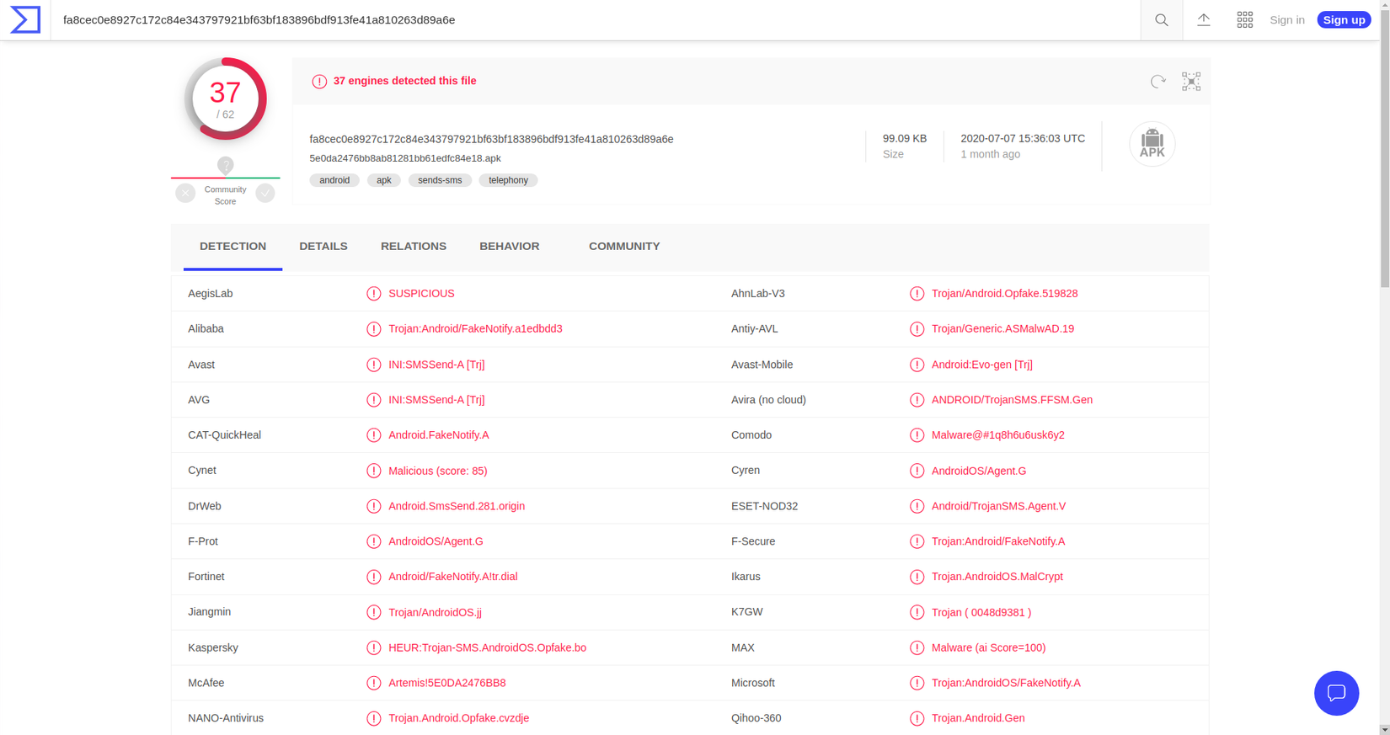Click the Sign in link
Screen dimensions: 1390x735
pyautogui.click(x=1287, y=20)
